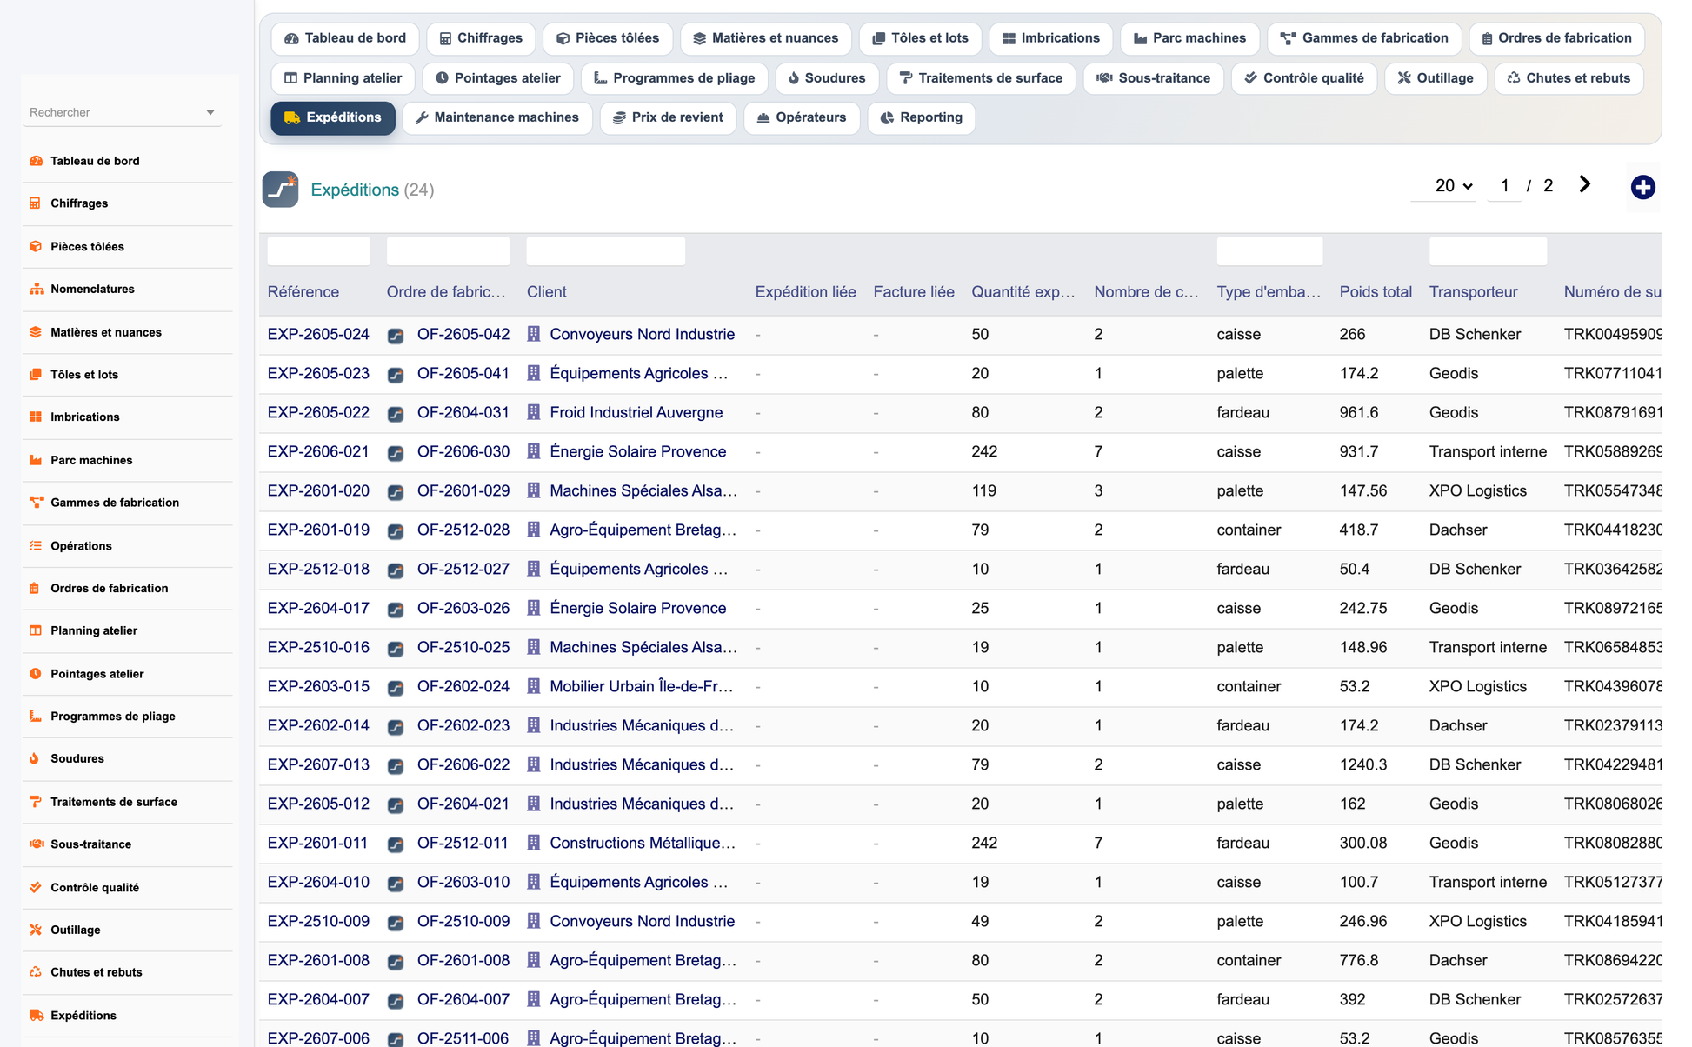Click Ordres de fabrication sidebar clipboard icon

(36, 588)
